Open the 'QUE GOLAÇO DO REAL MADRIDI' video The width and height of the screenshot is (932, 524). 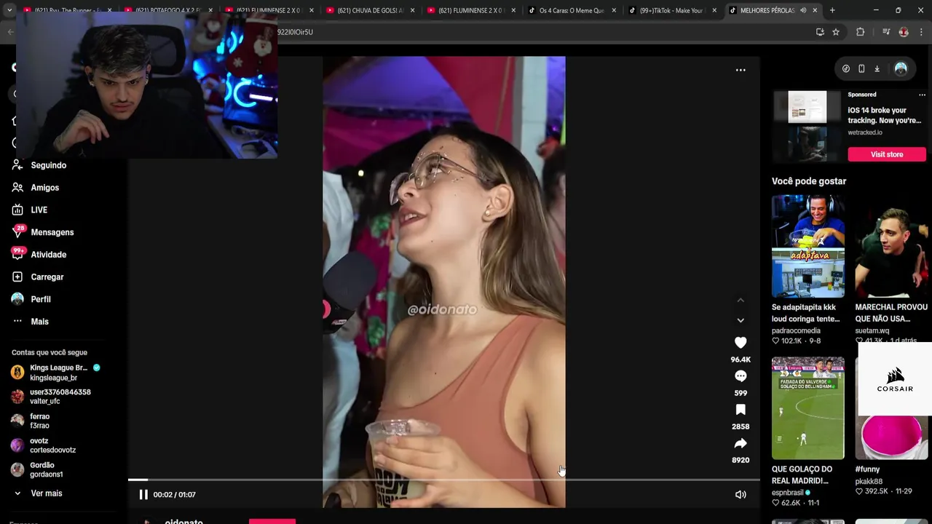coord(807,408)
